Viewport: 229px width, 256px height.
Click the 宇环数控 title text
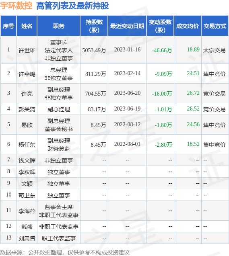[x=16, y=6]
